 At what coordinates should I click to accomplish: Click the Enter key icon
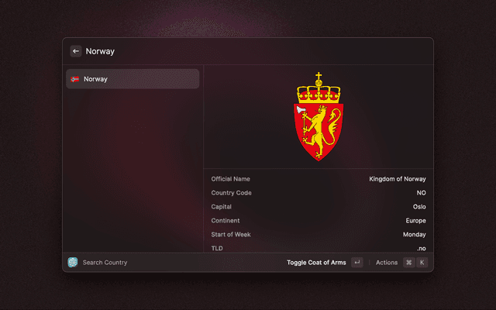(357, 262)
